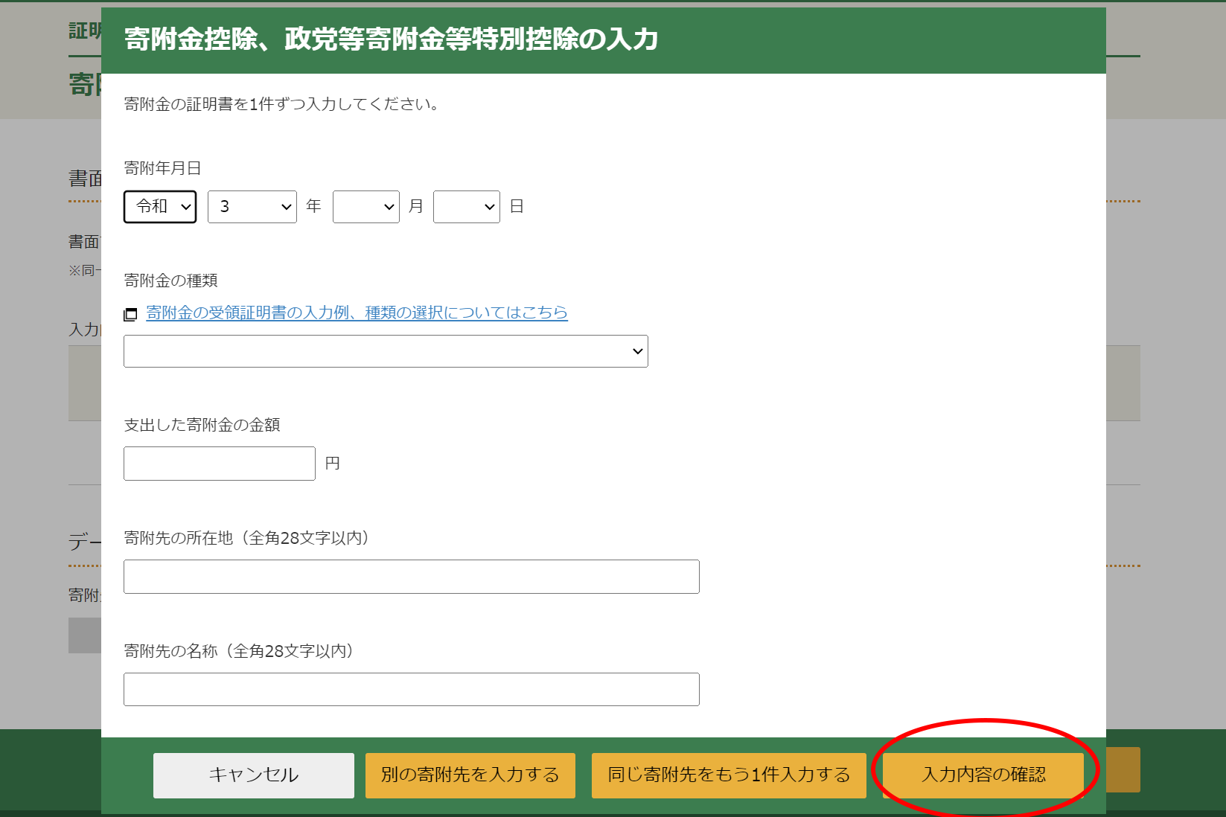Click the キャンセル button

click(254, 775)
